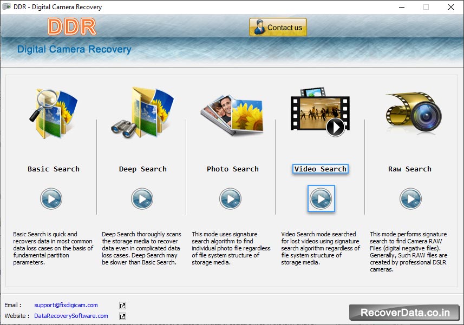Close the DDR Digital Camera Recovery window

pyautogui.click(x=450, y=7)
